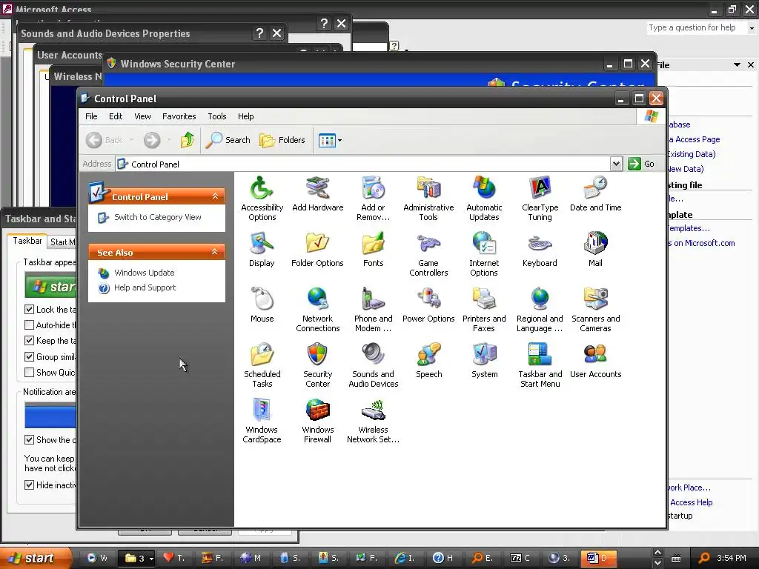759x569 pixels.
Task: Click the Up folder toolbar button
Action: pos(188,140)
